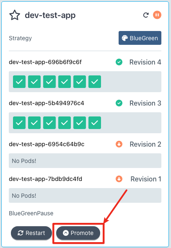The image size is (171, 248).
Task: Select first pod of Revision 3
Action: [x=19, y=123]
